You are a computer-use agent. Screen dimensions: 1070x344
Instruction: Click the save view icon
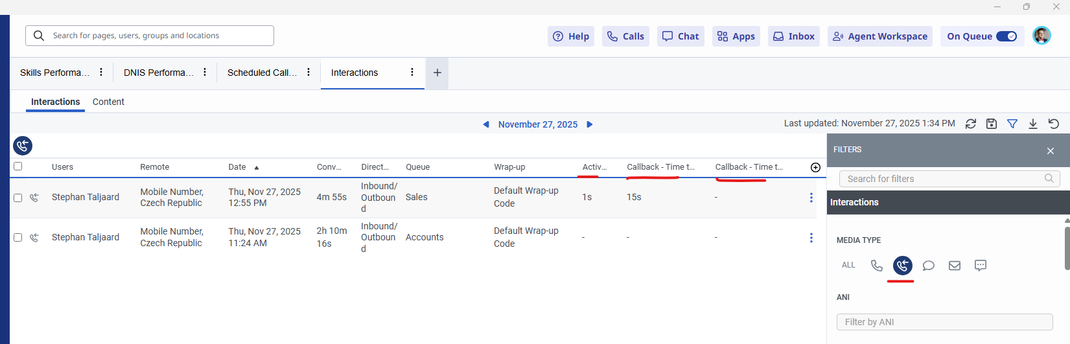pos(991,124)
